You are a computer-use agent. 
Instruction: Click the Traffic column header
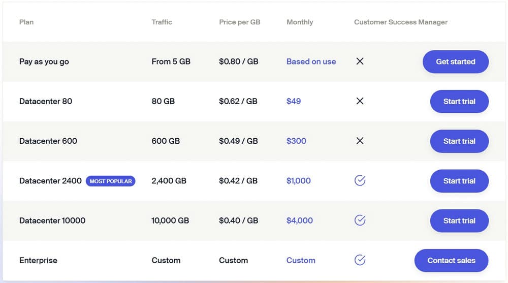click(162, 22)
